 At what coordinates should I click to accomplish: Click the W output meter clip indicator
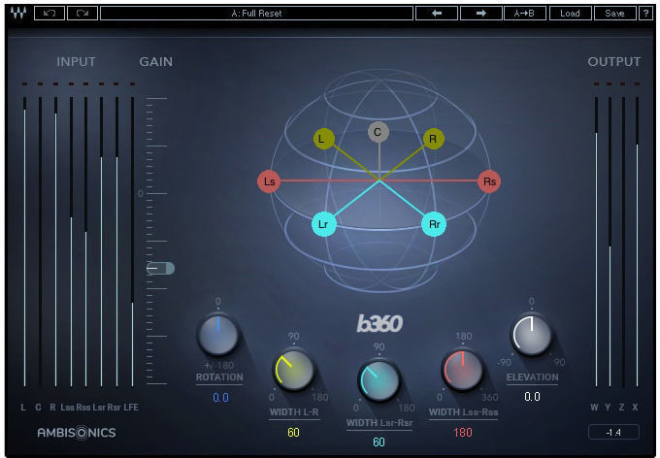596,83
